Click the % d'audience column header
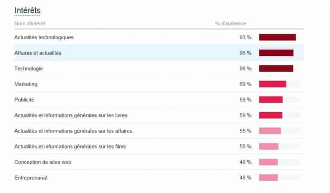Image resolution: width=330 pixels, height=193 pixels. (x=230, y=23)
